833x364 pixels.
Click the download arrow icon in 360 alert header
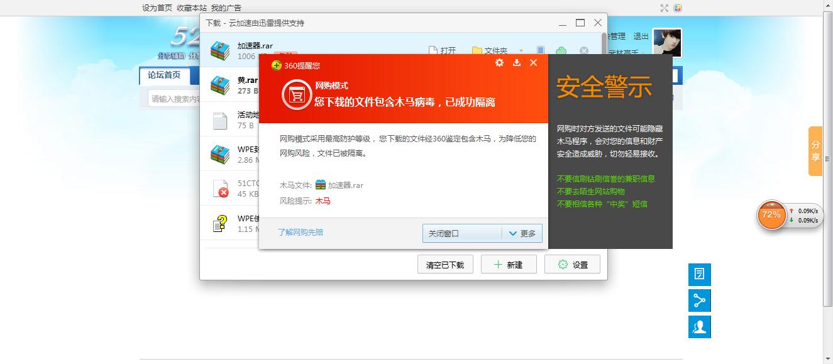click(x=517, y=62)
